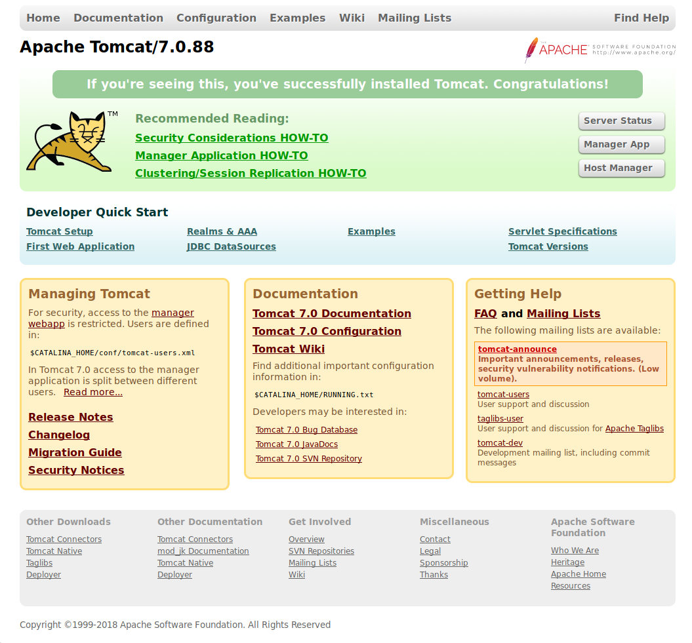
Task: Open Mailing Lists under Get Involved
Action: click(x=312, y=563)
